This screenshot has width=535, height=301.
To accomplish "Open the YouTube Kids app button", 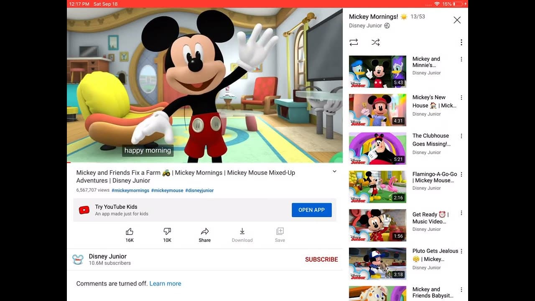I will (x=311, y=210).
